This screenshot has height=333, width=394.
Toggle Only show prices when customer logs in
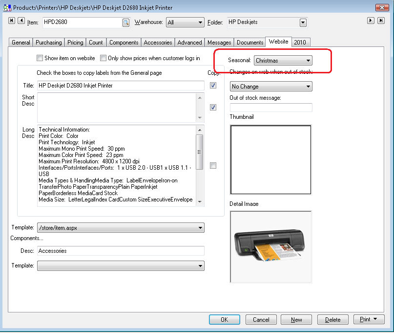[104, 58]
